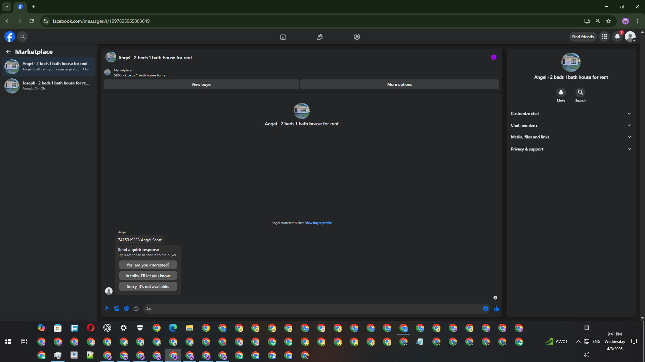The image size is (645, 362).
Task: Click the View buyer button
Action: tap(201, 84)
